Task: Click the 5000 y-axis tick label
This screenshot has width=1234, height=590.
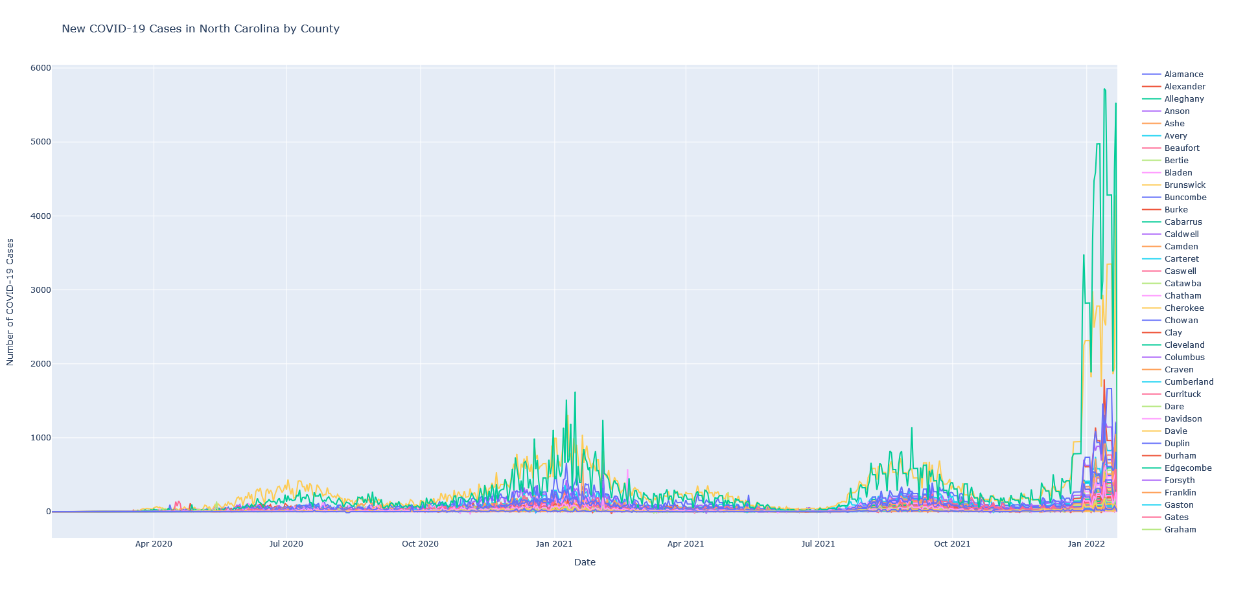Action: (40, 142)
